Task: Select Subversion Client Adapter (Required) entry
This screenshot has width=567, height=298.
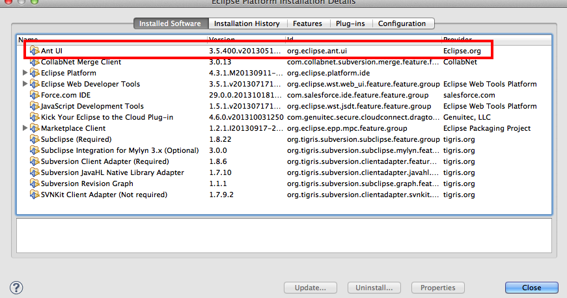Action: [x=105, y=161]
